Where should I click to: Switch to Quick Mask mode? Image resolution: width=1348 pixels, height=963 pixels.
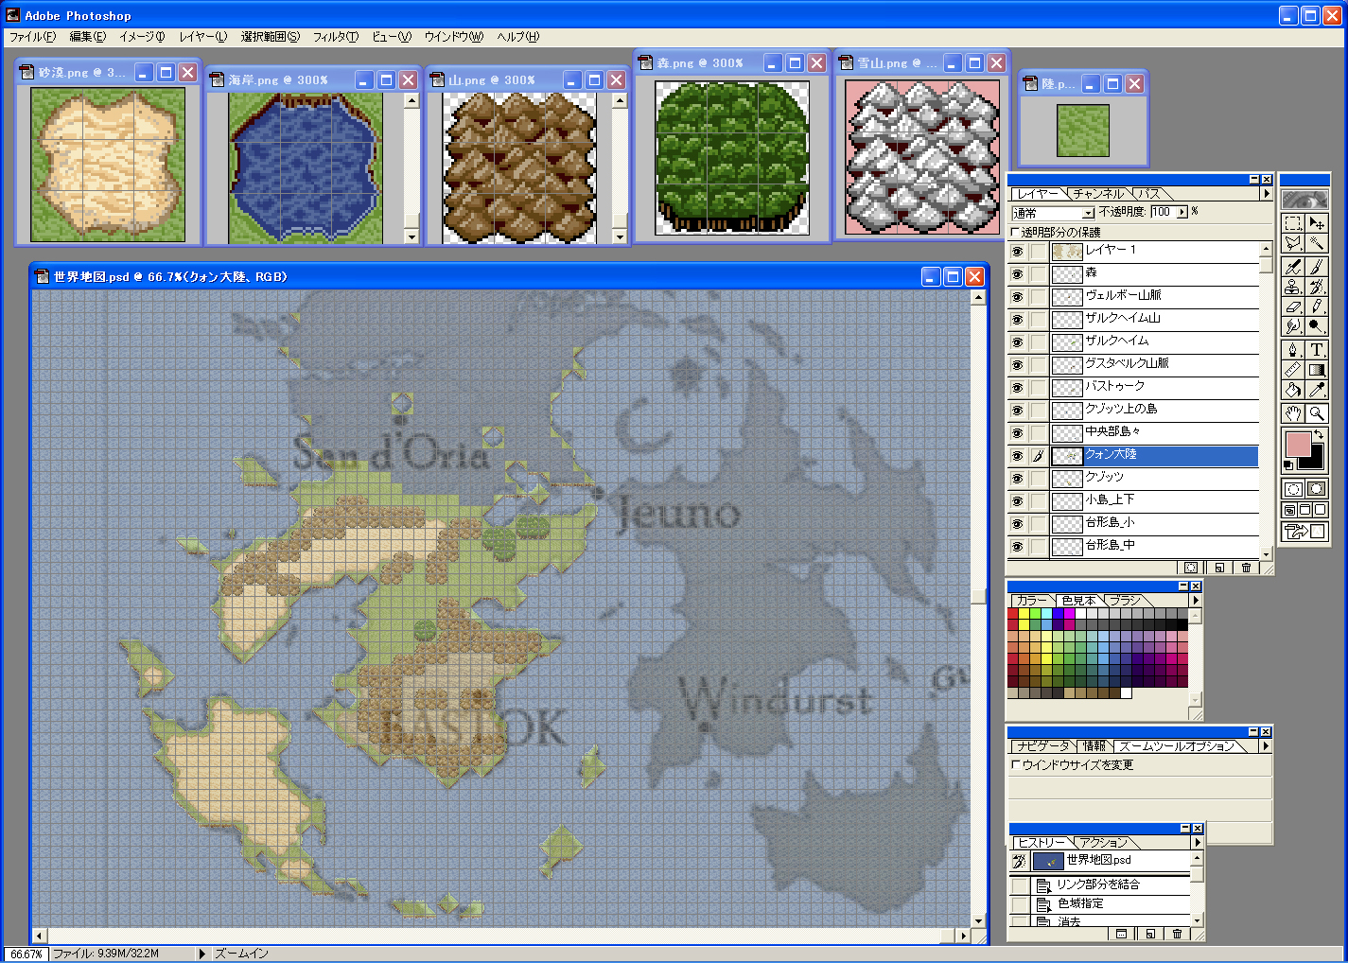(1317, 489)
